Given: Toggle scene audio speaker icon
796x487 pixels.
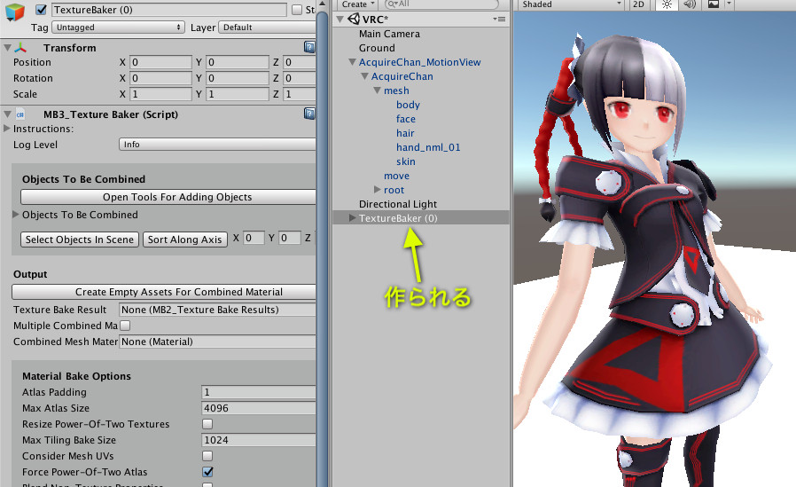Looking at the screenshot, I should click(689, 4).
